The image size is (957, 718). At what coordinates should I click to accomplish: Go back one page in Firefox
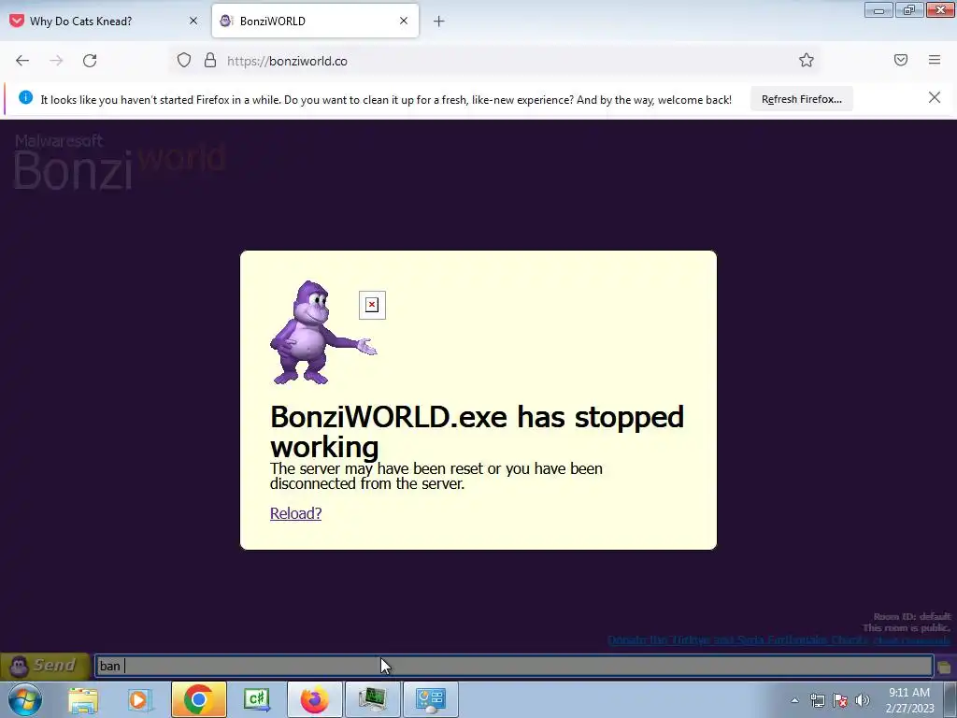pos(22,61)
